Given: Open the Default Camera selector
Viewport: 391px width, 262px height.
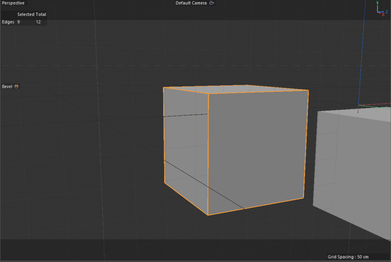Looking at the screenshot, I should (x=191, y=3).
